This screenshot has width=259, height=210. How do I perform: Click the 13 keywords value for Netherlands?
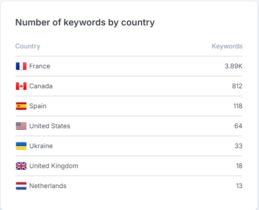(x=239, y=186)
